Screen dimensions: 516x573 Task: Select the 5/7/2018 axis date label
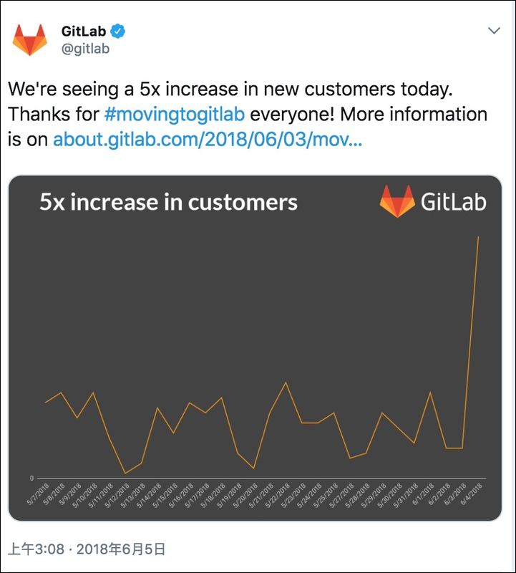[38, 494]
